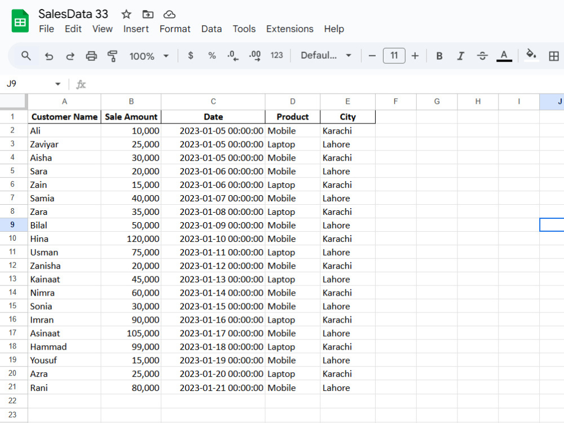Image resolution: width=564 pixels, height=423 pixels.
Task: Check the cloud save status icon
Action: (169, 15)
